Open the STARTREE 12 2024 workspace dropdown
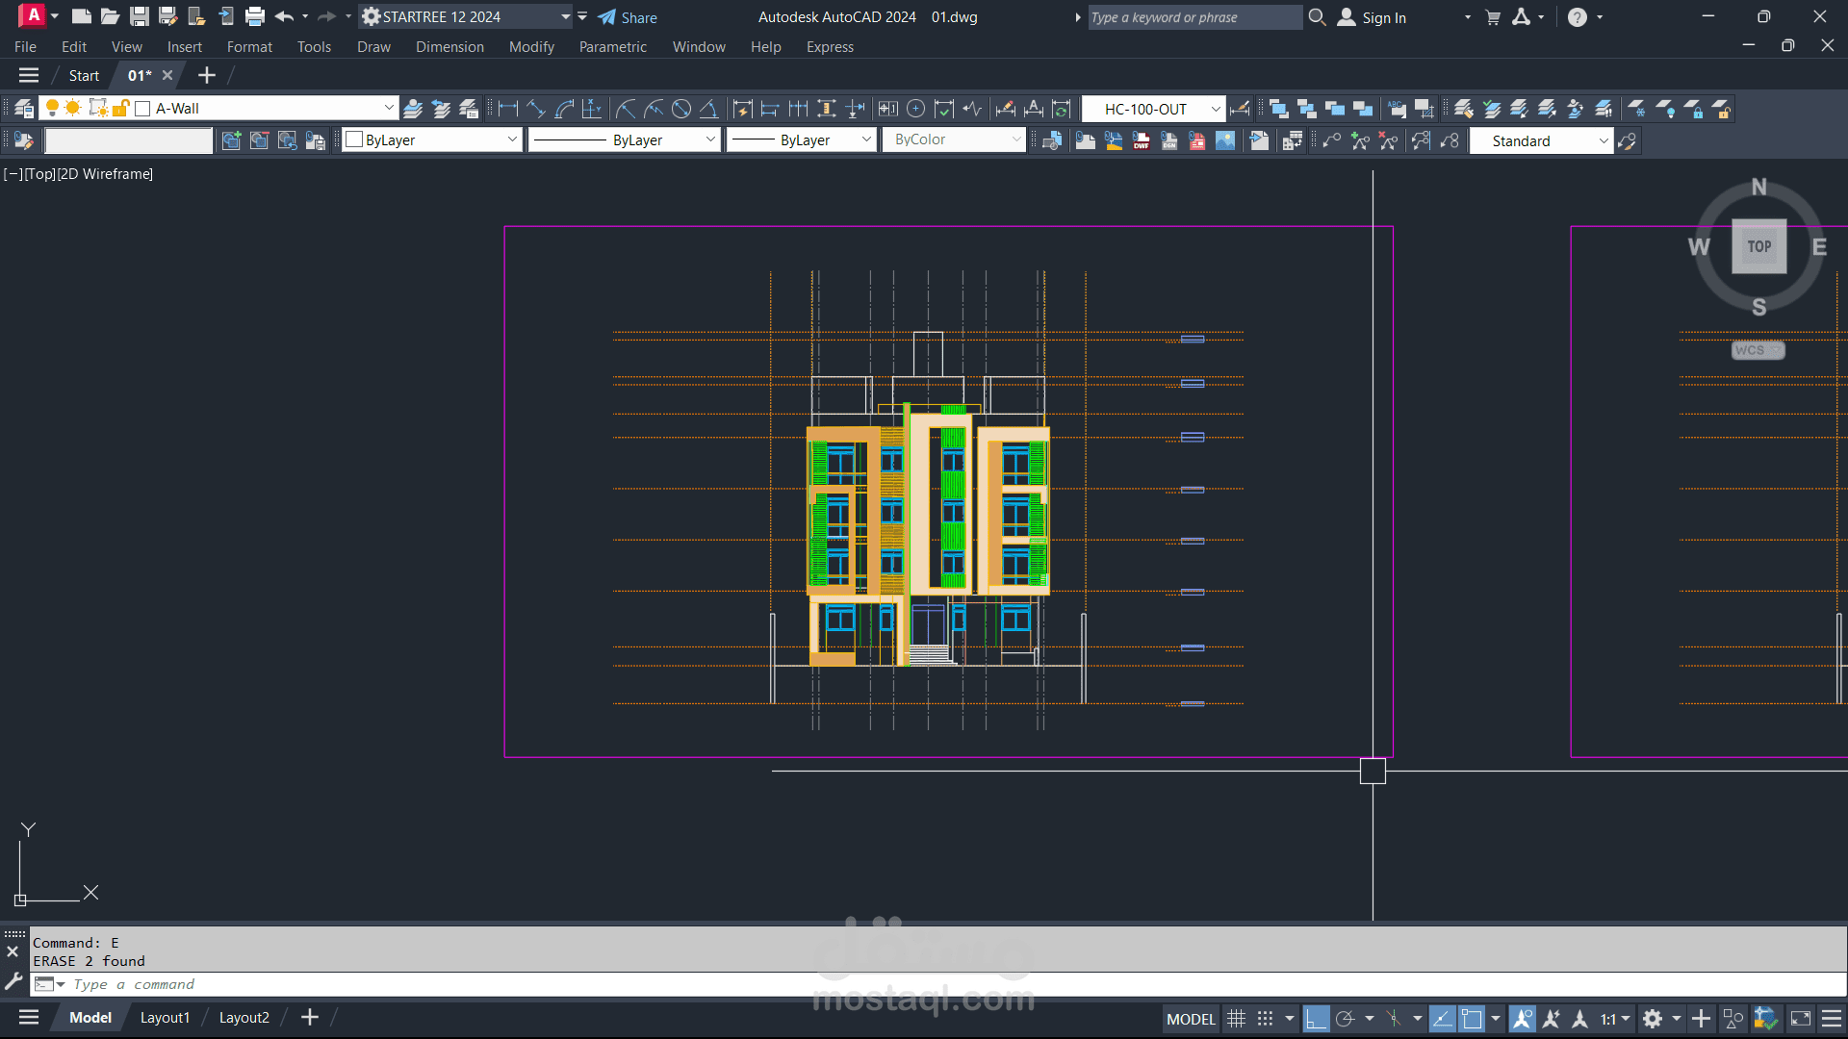Image resolution: width=1848 pixels, height=1039 pixels. pyautogui.click(x=566, y=16)
